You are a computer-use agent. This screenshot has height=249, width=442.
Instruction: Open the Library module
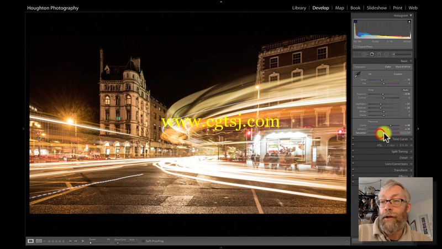299,8
